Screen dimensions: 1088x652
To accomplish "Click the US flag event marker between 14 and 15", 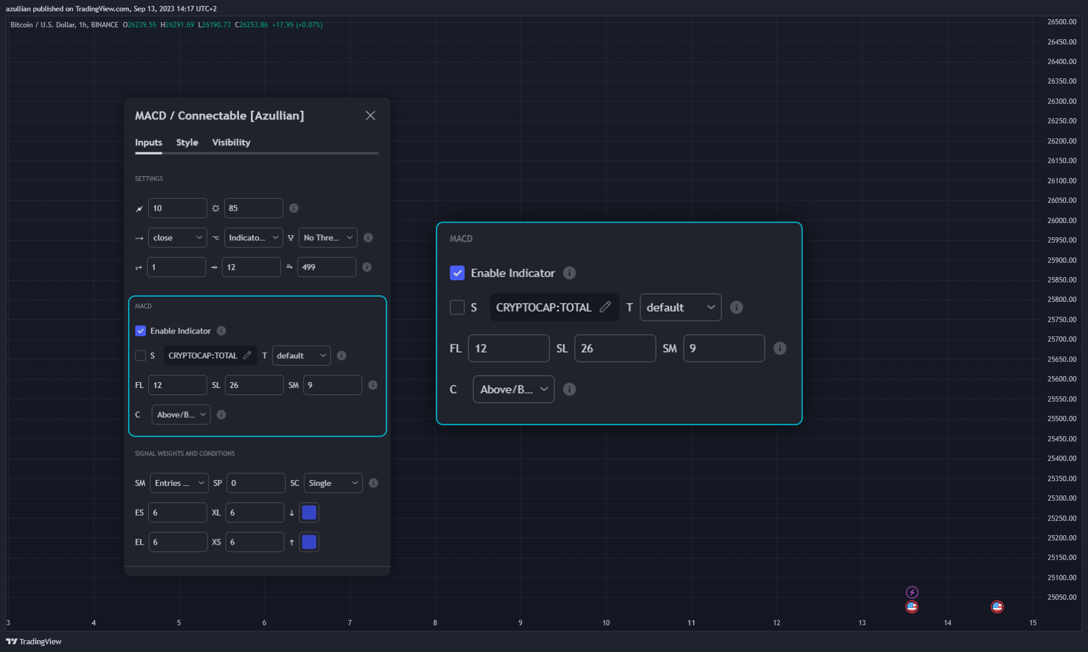I will point(997,607).
